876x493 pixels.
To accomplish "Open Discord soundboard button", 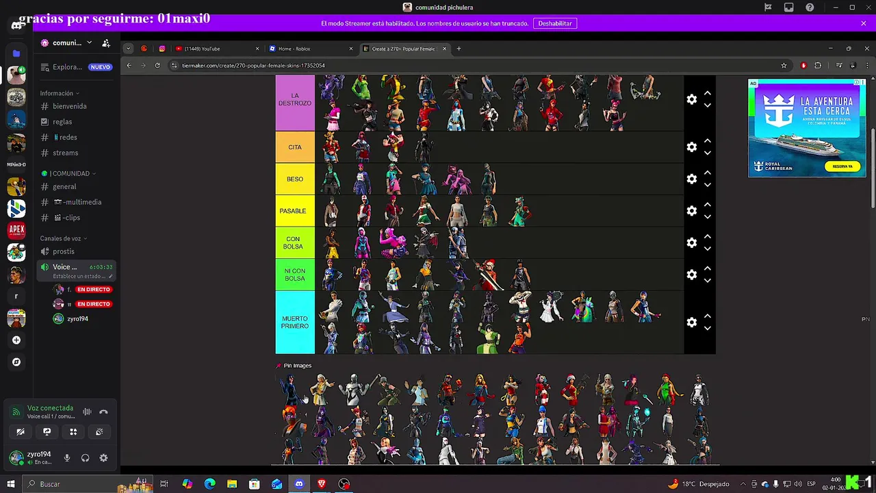I will (x=99, y=431).
